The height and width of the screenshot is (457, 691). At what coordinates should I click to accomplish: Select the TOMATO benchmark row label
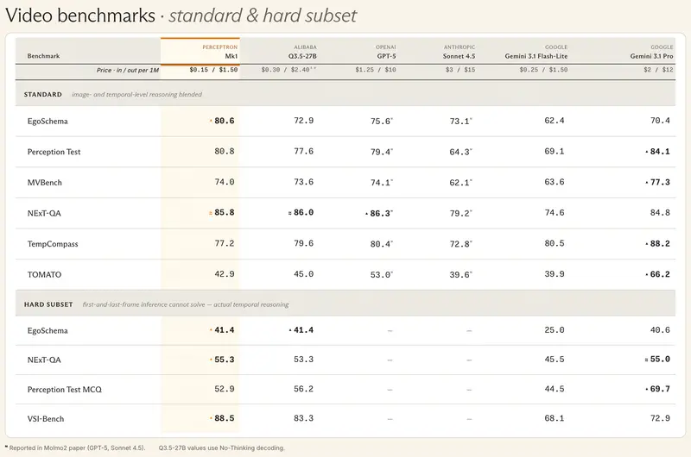tap(45, 274)
